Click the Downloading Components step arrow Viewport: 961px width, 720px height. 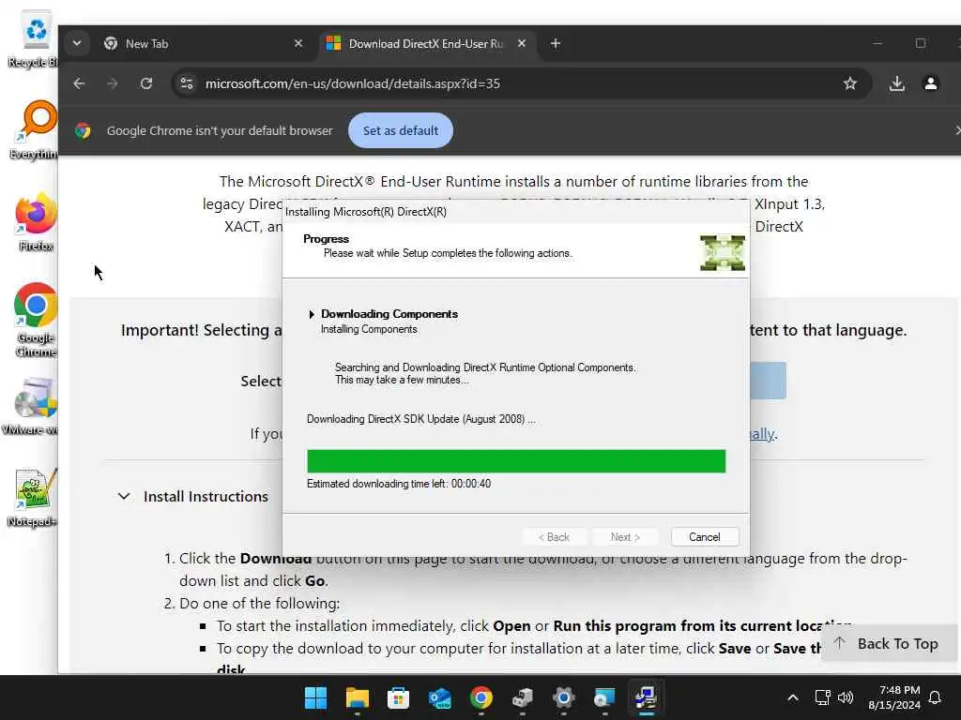click(x=312, y=314)
